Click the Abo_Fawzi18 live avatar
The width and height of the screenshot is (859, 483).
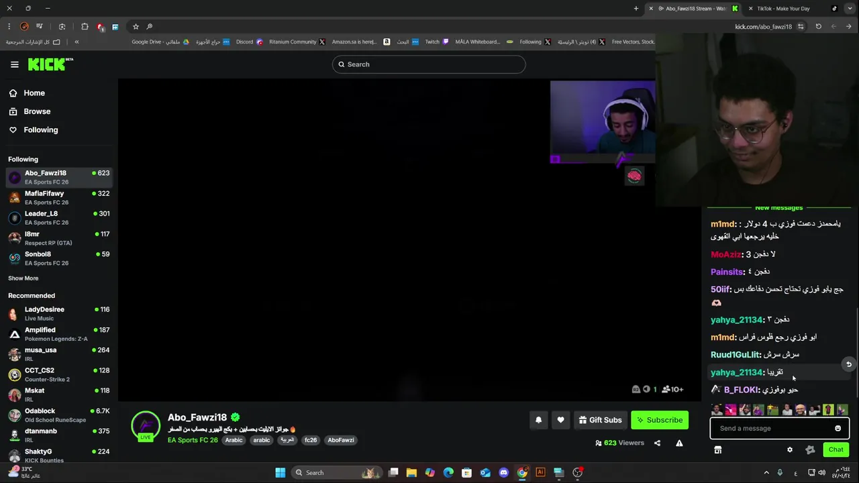(146, 425)
